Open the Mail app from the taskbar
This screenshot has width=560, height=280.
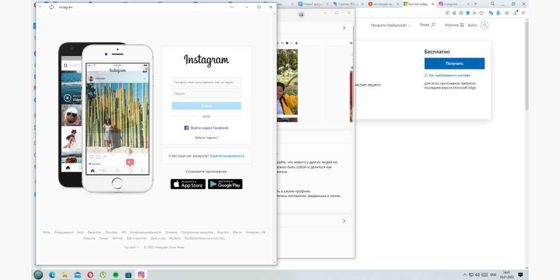click(x=77, y=275)
